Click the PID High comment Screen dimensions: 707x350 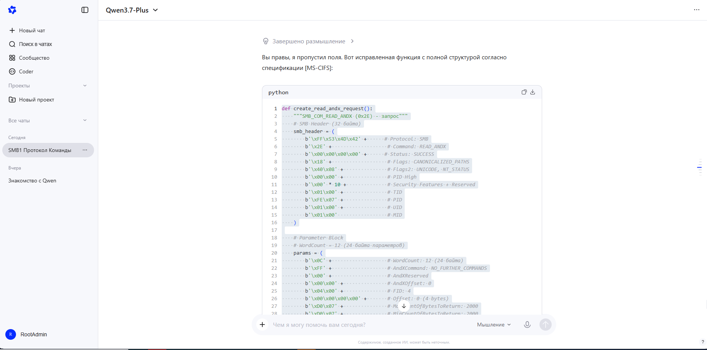point(402,177)
